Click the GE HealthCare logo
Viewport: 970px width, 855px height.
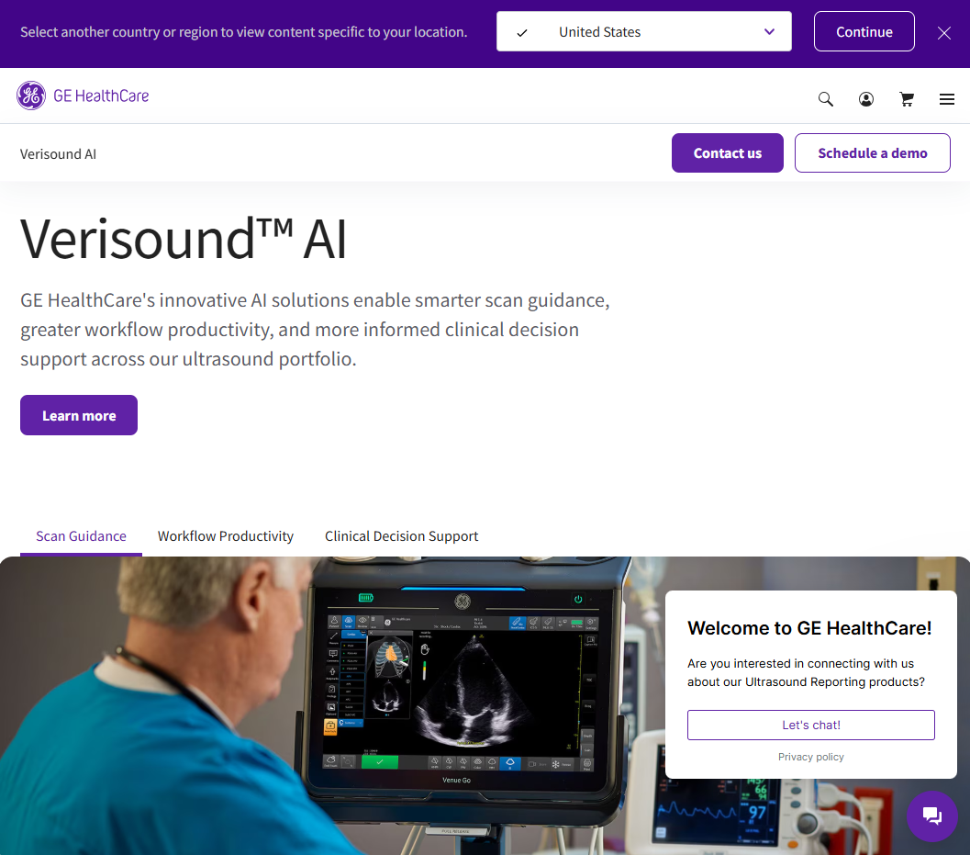(83, 96)
